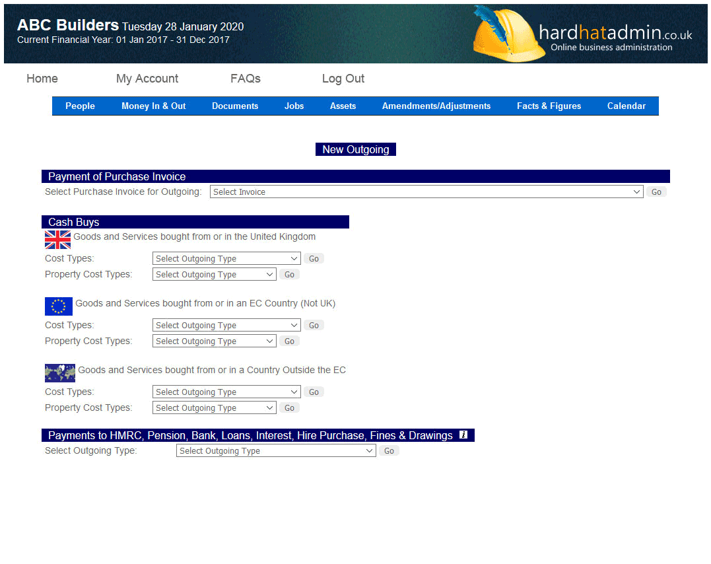
Task: Expand Outside EC Cost Types dropdown
Action: 226,392
